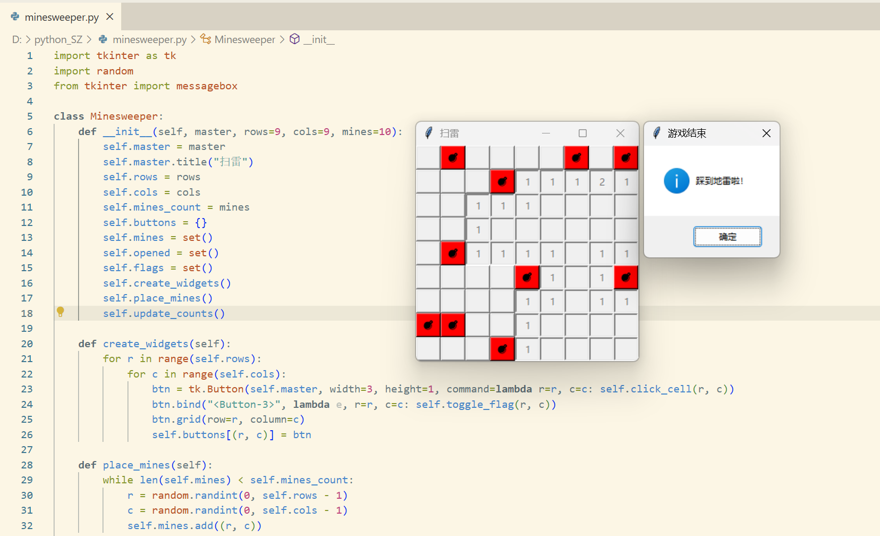Click unopened top-left cell of minefield

[428, 158]
